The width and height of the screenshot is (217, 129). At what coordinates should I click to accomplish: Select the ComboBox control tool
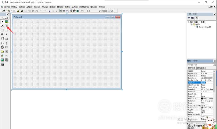pos(2,39)
